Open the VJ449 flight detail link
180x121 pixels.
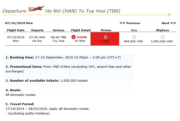(x=82, y=37)
